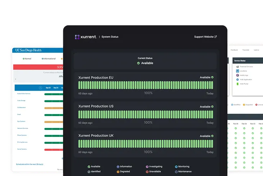The width and height of the screenshot is (263, 176).
Task: Open the Server Systems row
Action: (22, 149)
